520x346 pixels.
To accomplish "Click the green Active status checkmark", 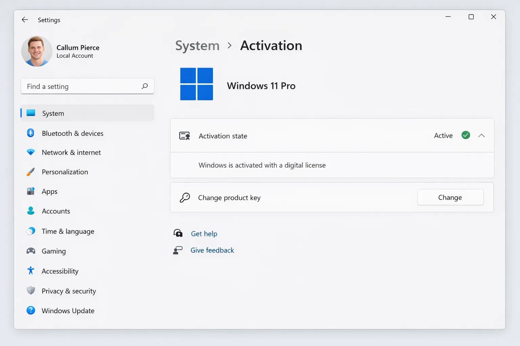I will pos(465,135).
